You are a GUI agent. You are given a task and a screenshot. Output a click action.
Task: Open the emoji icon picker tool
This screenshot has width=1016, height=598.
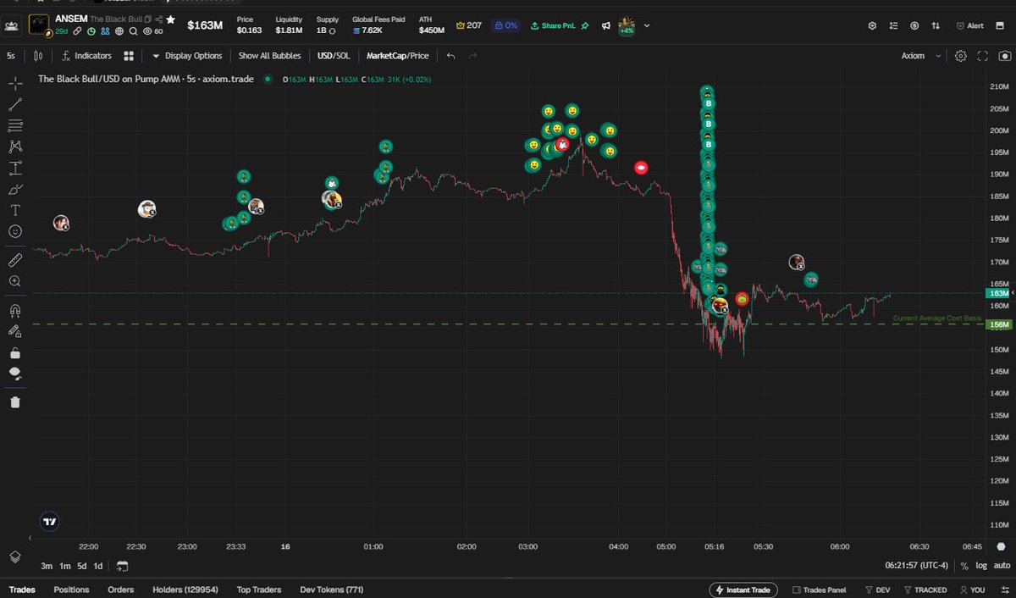pos(14,231)
